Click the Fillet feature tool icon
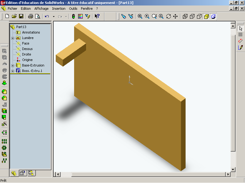The width and height of the screenshot is (245, 183). pyautogui.click(x=5, y=91)
